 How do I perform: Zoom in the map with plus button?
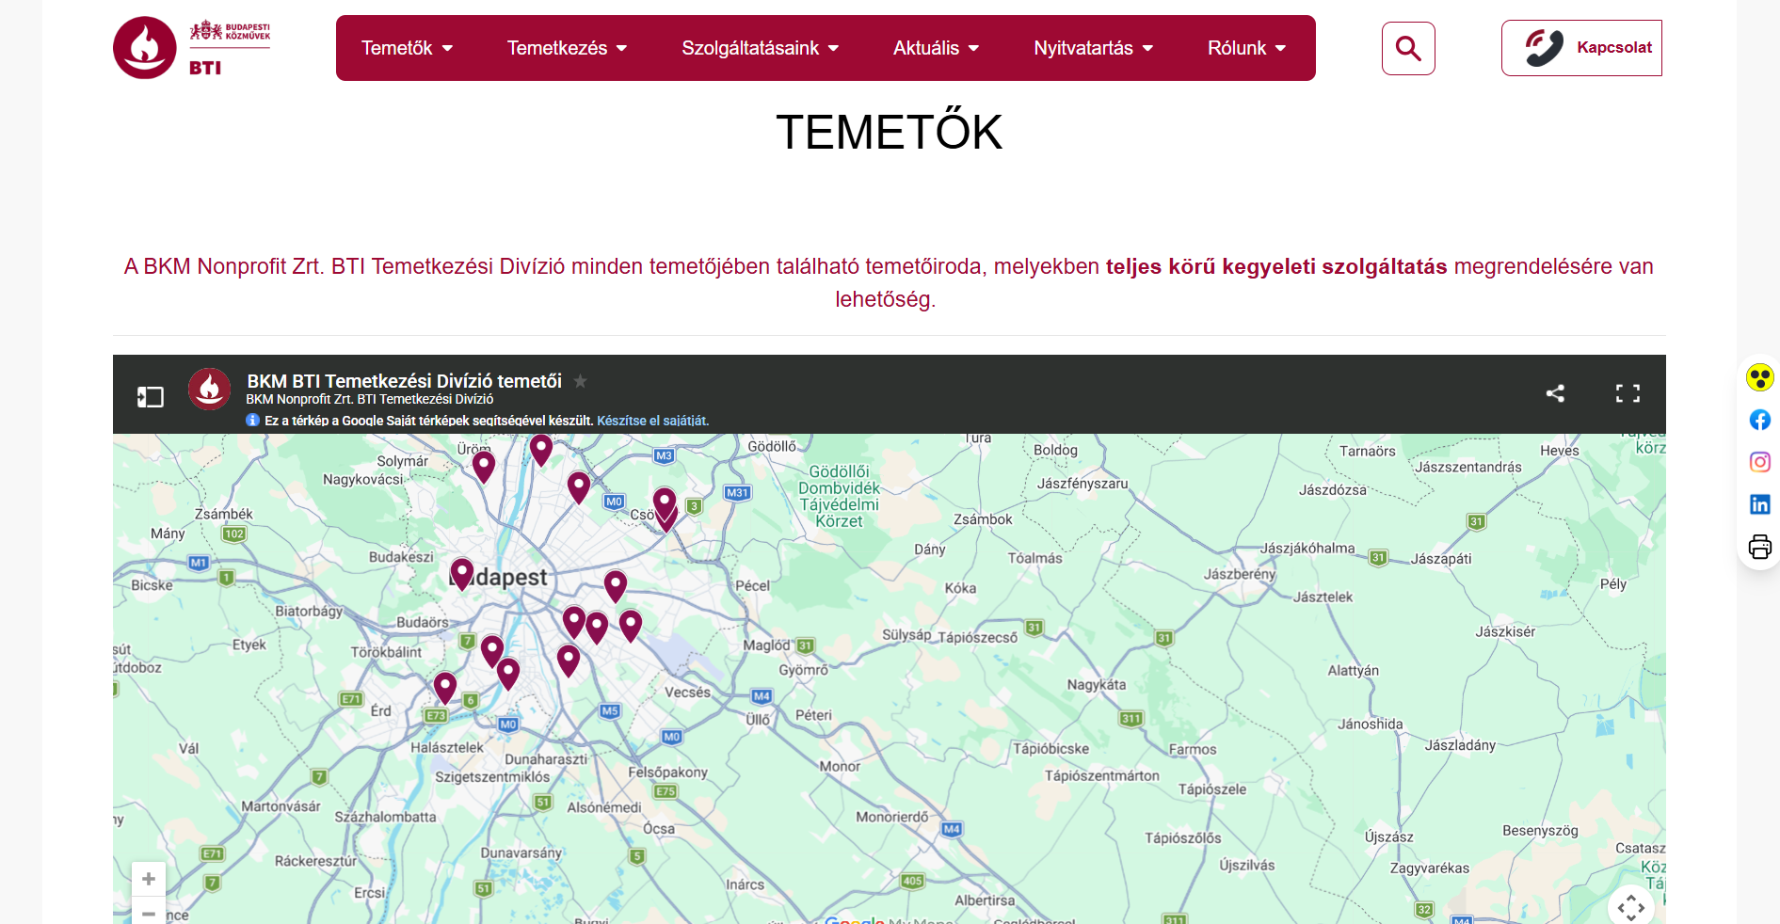pyautogui.click(x=149, y=879)
